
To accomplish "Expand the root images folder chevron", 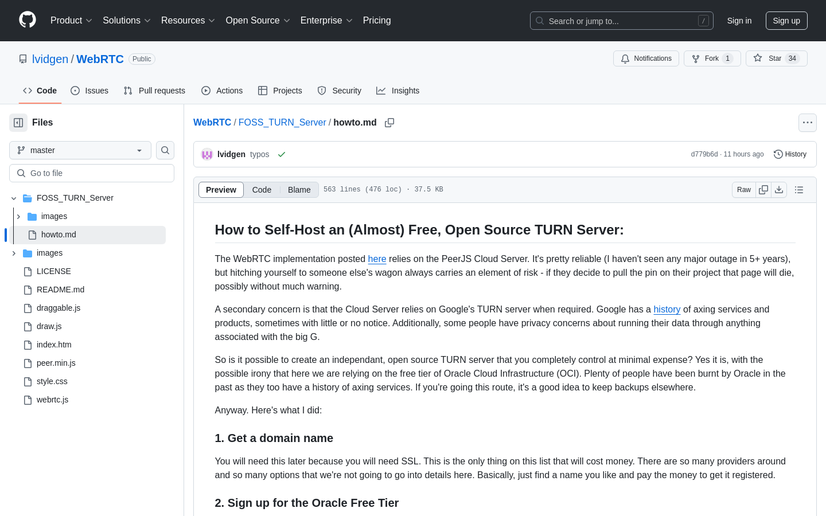I will pos(14,253).
